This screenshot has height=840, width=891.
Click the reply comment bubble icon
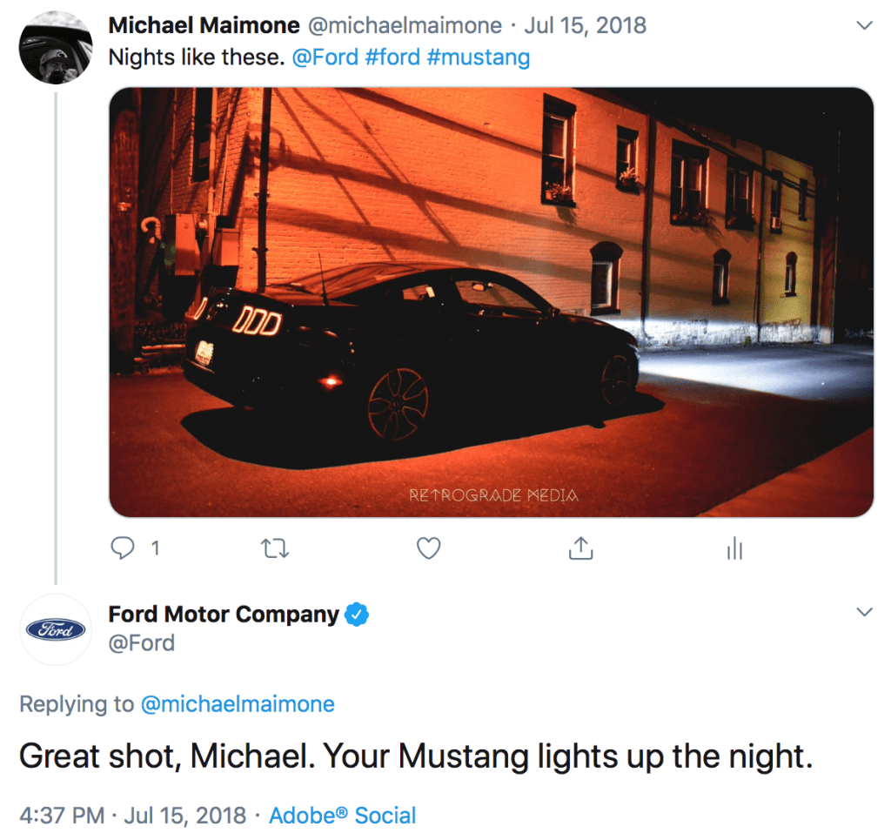[x=124, y=548]
